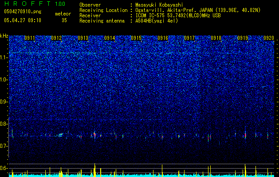Click the 0915 time marker
Screen dimensions: 279x177
pos(136,38)
